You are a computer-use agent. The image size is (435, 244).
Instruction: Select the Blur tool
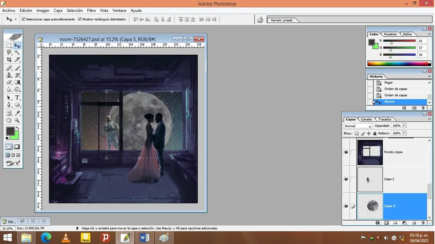pos(9,89)
